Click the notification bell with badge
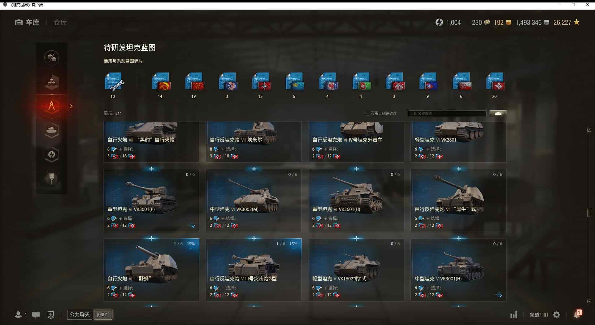Image resolution: width=595 pixels, height=325 pixels. 577,314
